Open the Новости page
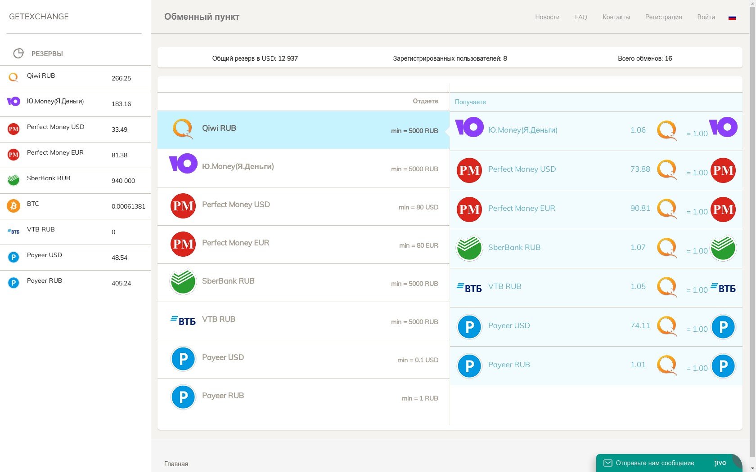Screen dimensions: 756x472 coord(547,17)
